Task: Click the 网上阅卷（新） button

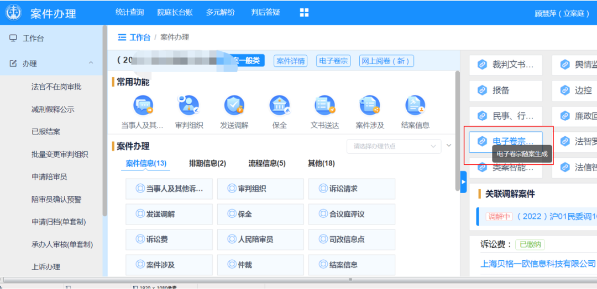Action: tap(386, 61)
